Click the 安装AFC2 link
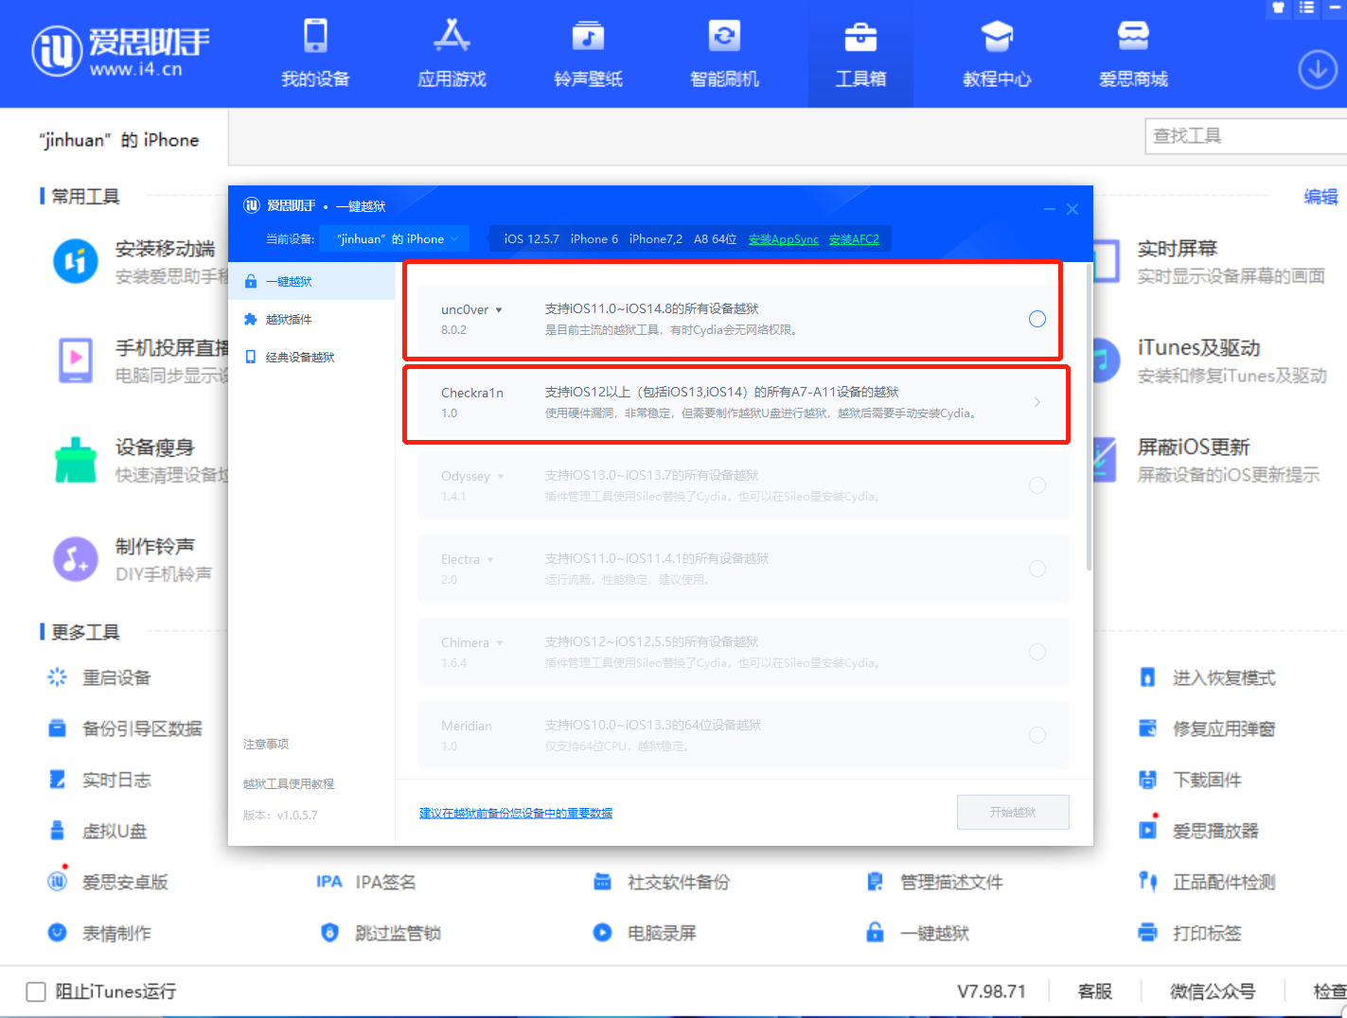The width and height of the screenshot is (1347, 1018). [x=854, y=239]
